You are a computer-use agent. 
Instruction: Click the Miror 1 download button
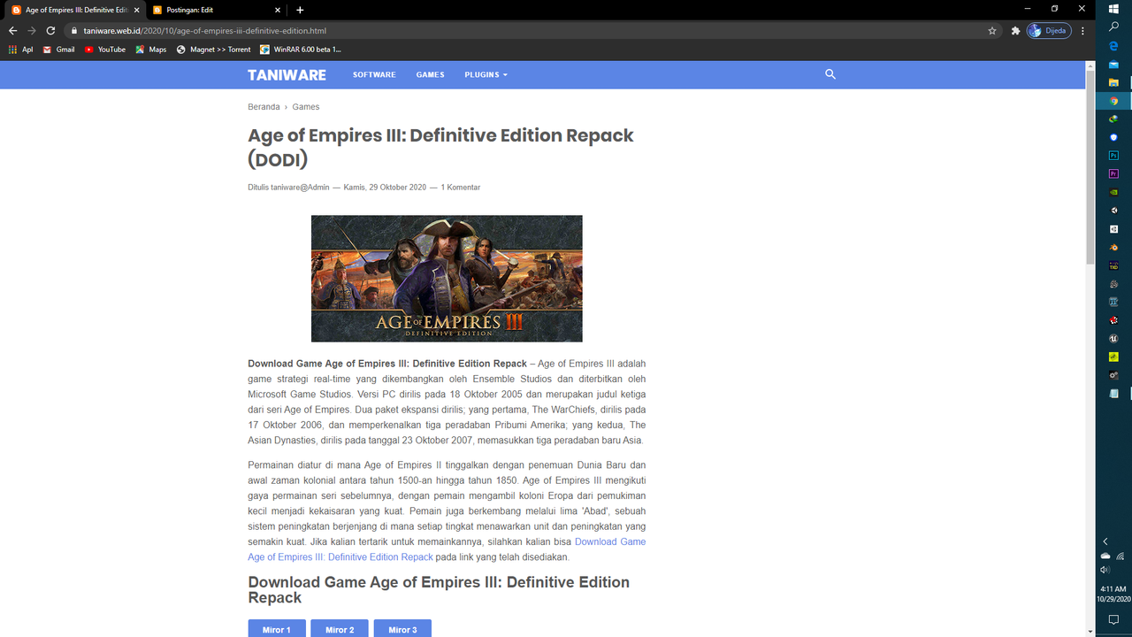pyautogui.click(x=276, y=629)
